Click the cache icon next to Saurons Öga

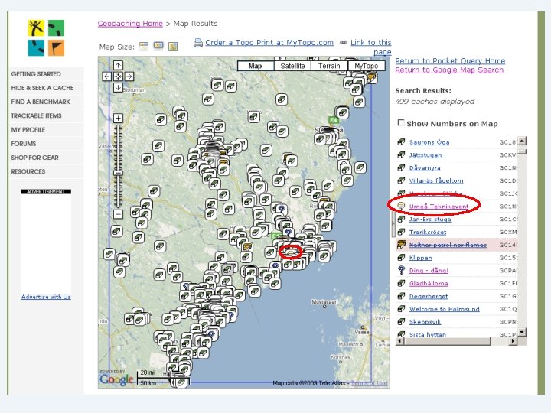[x=401, y=142]
